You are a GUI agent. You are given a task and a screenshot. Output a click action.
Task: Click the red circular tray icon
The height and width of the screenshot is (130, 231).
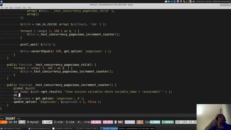click(x=187, y=1)
